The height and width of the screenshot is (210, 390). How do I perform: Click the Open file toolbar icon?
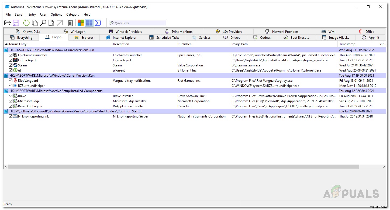point(8,23)
